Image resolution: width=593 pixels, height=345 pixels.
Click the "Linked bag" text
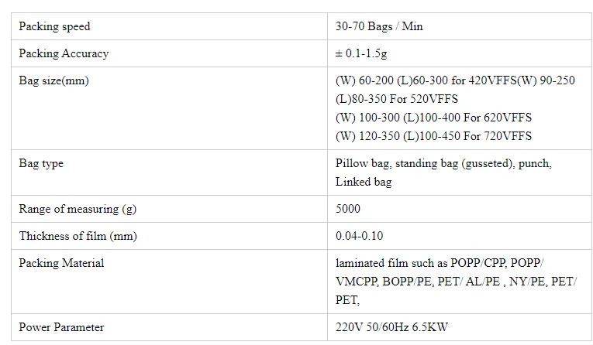pyautogui.click(x=364, y=183)
